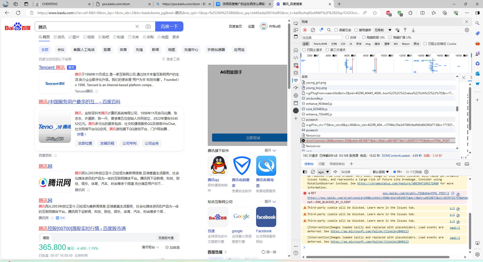This screenshot has height=262, width=483.
Task: Open the agai context selector dropdown
Action: pos(324,172)
